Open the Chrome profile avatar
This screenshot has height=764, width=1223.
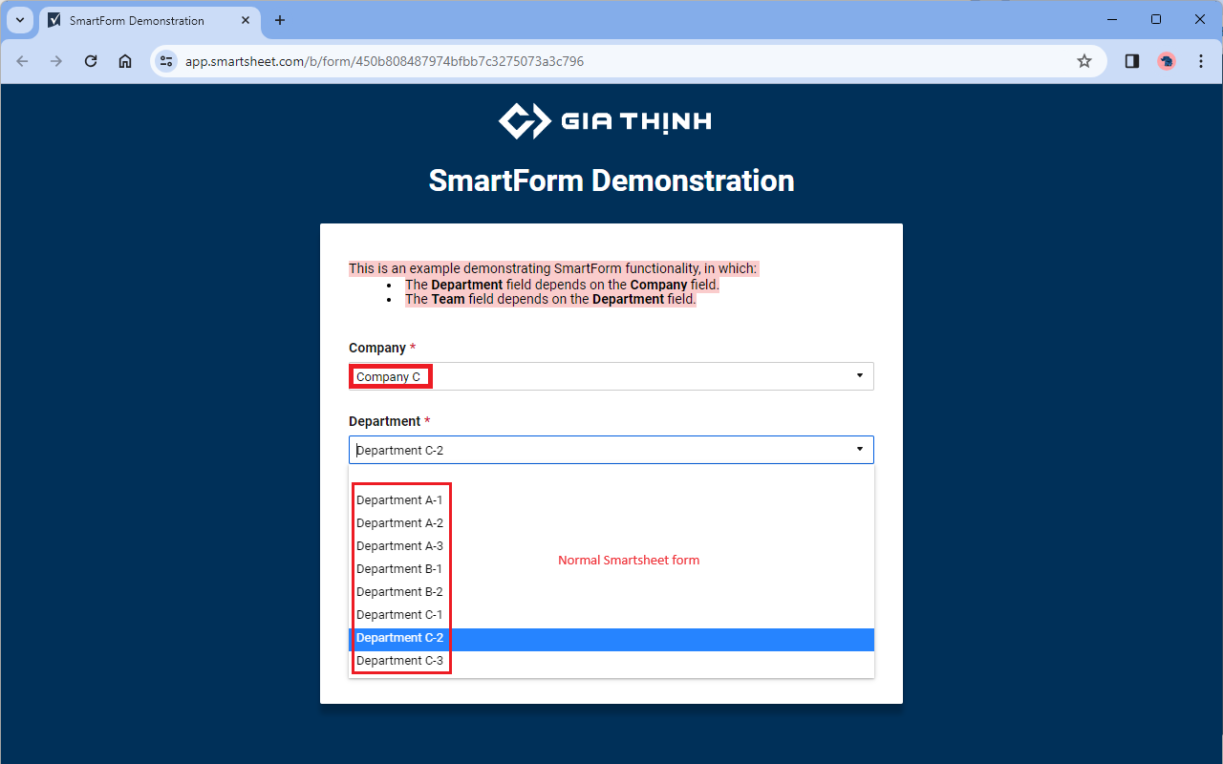1167,61
